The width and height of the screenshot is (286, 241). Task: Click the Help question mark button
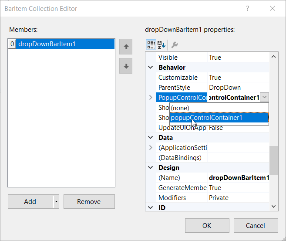(248, 8)
